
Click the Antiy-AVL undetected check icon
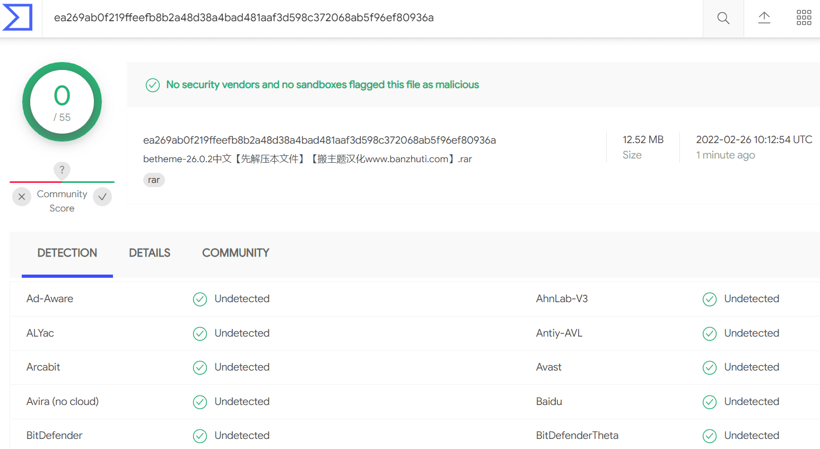click(710, 333)
